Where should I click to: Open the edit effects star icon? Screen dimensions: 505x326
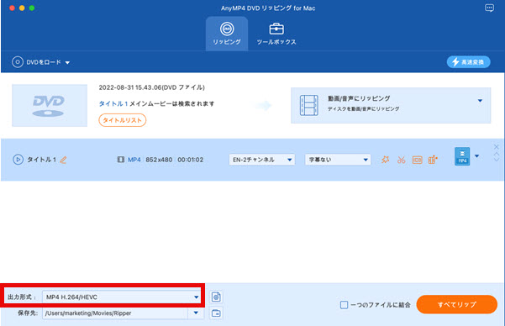(x=385, y=160)
